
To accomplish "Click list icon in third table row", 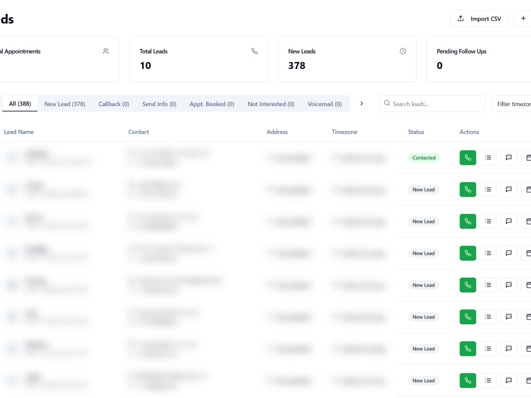I will pyautogui.click(x=488, y=221).
